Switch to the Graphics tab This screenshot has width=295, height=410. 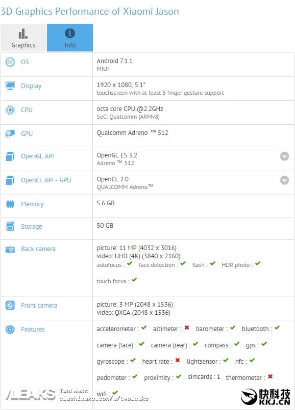click(23, 37)
